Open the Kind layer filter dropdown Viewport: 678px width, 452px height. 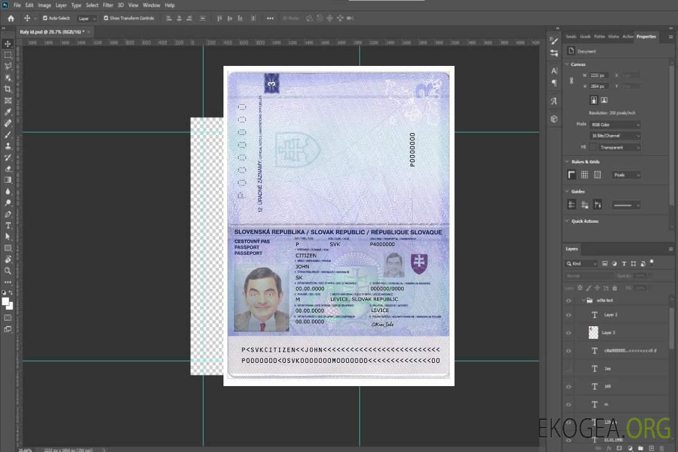(x=581, y=264)
